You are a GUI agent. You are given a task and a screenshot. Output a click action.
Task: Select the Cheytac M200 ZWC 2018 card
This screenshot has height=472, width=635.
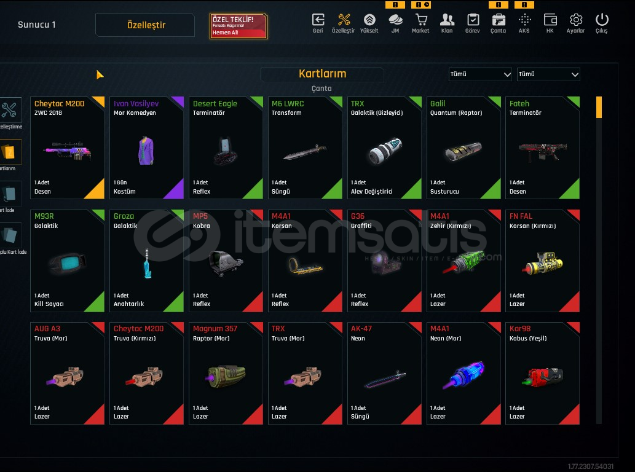click(x=67, y=147)
